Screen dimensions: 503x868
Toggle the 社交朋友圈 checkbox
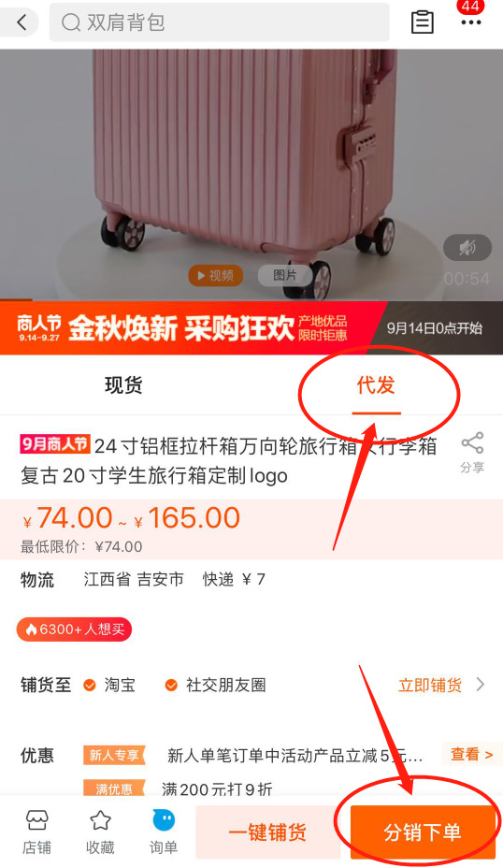[171, 686]
